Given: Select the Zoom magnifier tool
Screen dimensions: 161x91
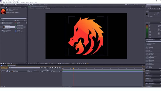Looking at the screenshot, I should tap(6, 5).
